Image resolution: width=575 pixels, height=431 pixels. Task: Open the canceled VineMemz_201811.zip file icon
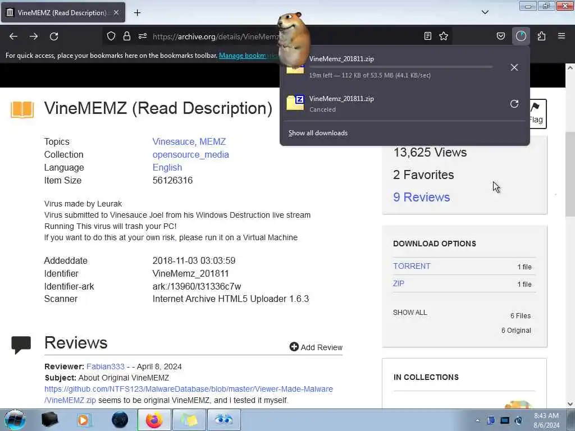point(295,103)
